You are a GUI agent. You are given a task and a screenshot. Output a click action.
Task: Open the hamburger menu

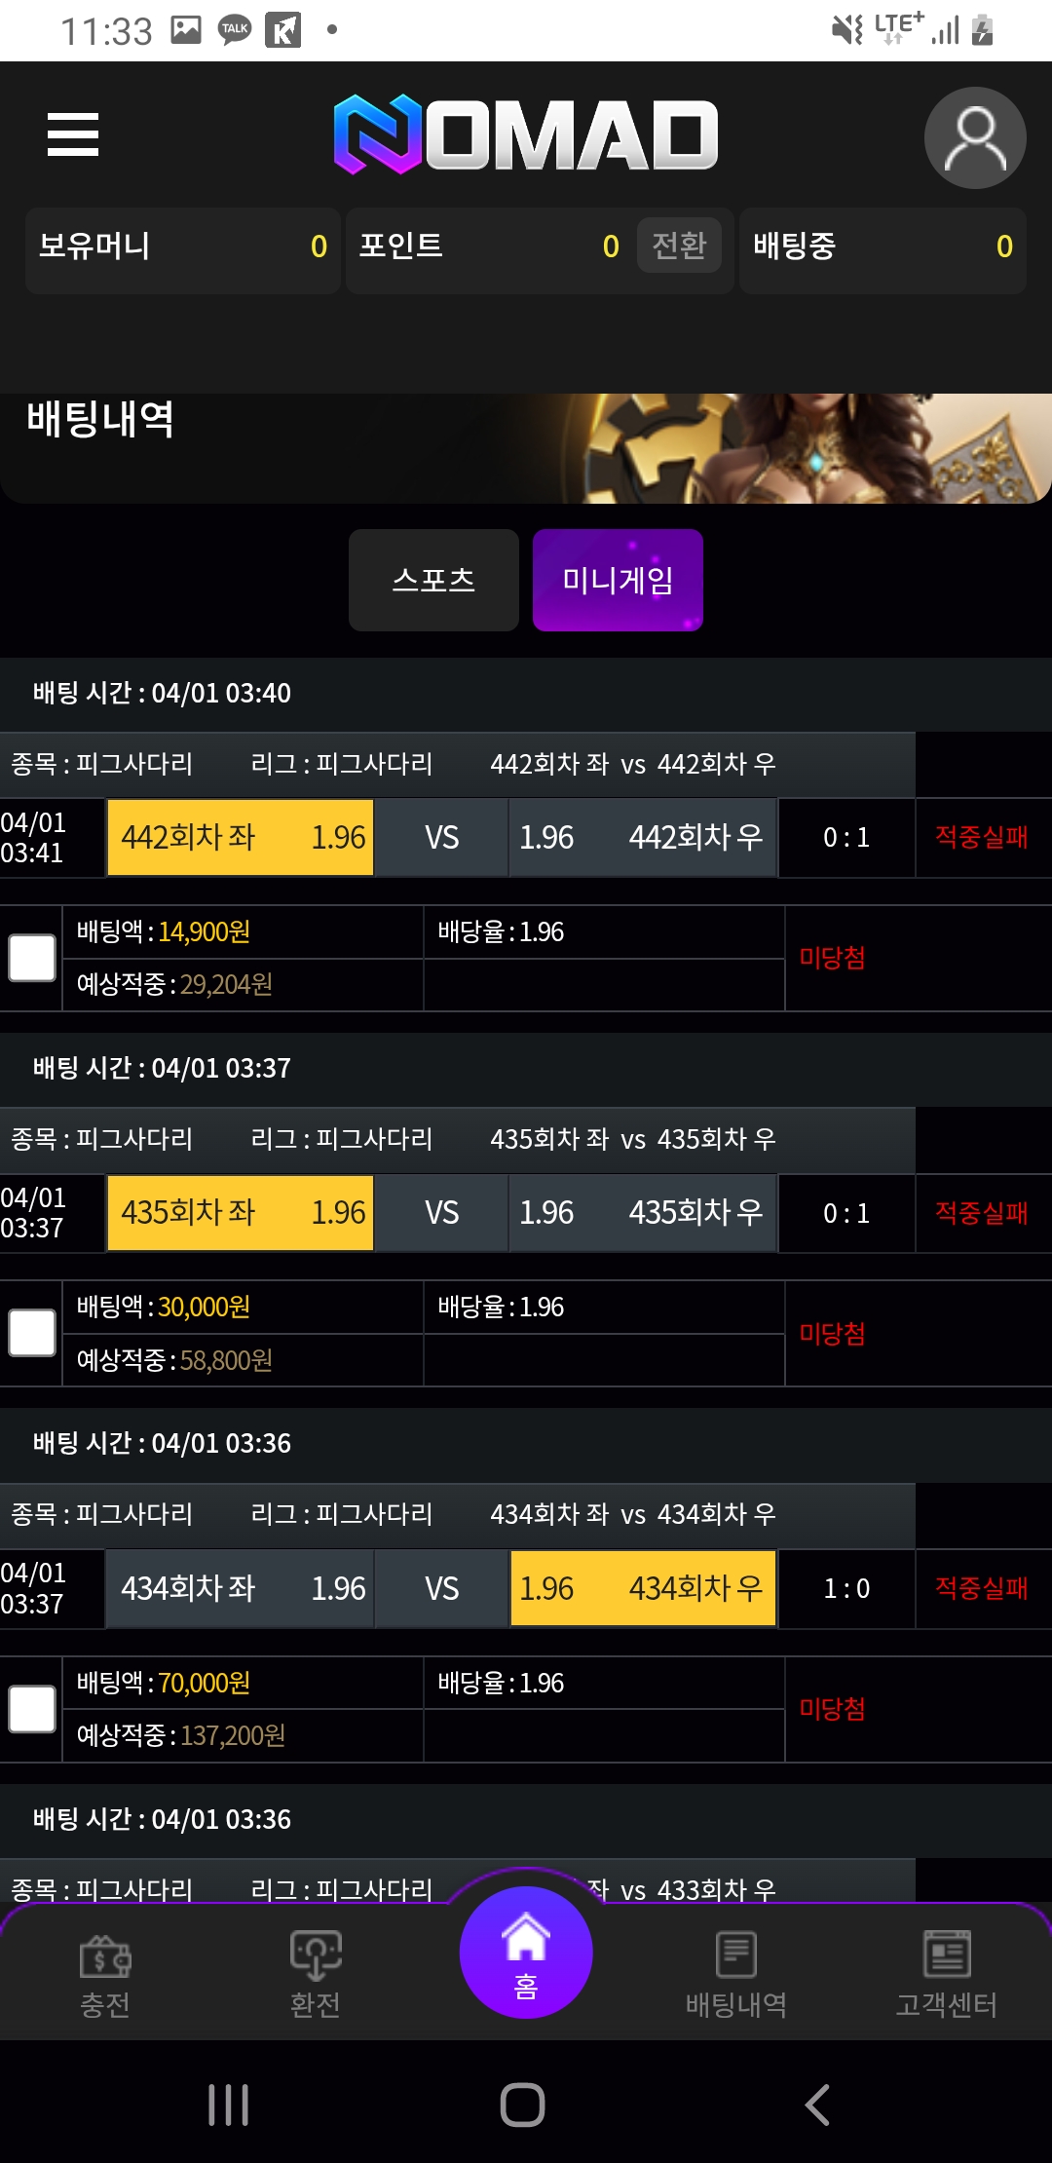click(73, 134)
